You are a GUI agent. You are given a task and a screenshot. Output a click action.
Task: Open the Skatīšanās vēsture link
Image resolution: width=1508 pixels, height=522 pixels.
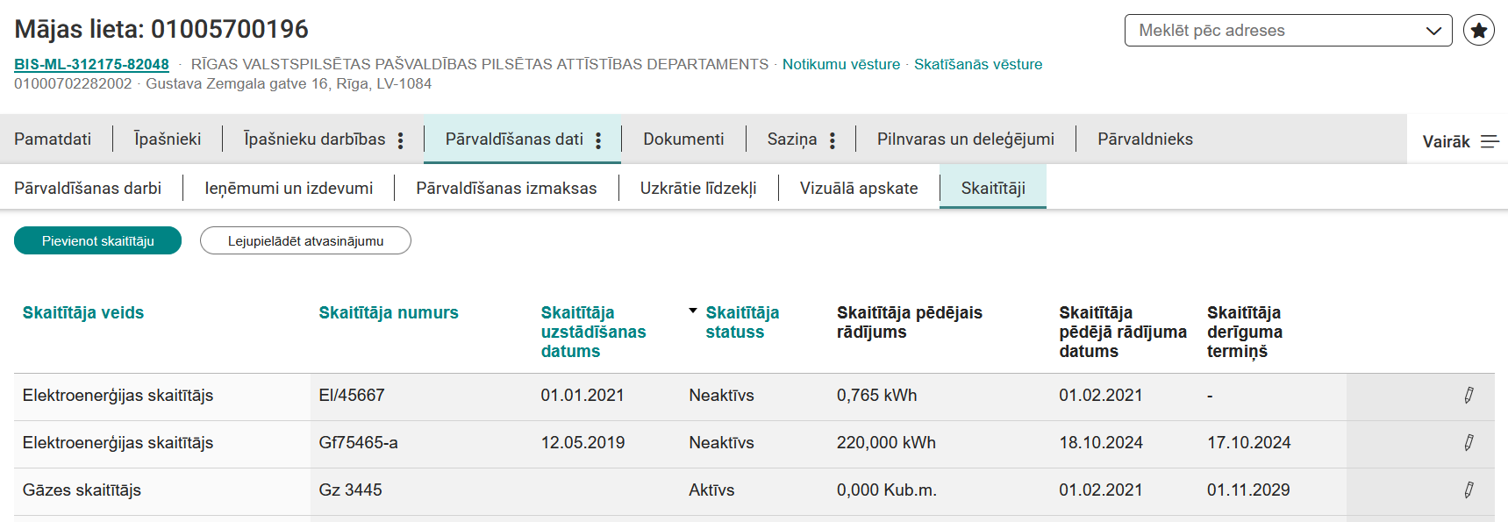978,64
